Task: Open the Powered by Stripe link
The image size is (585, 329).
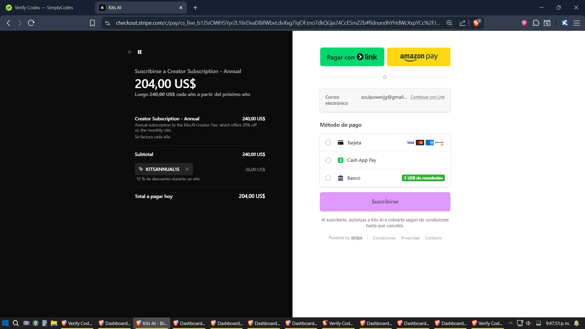Action: 345,238
